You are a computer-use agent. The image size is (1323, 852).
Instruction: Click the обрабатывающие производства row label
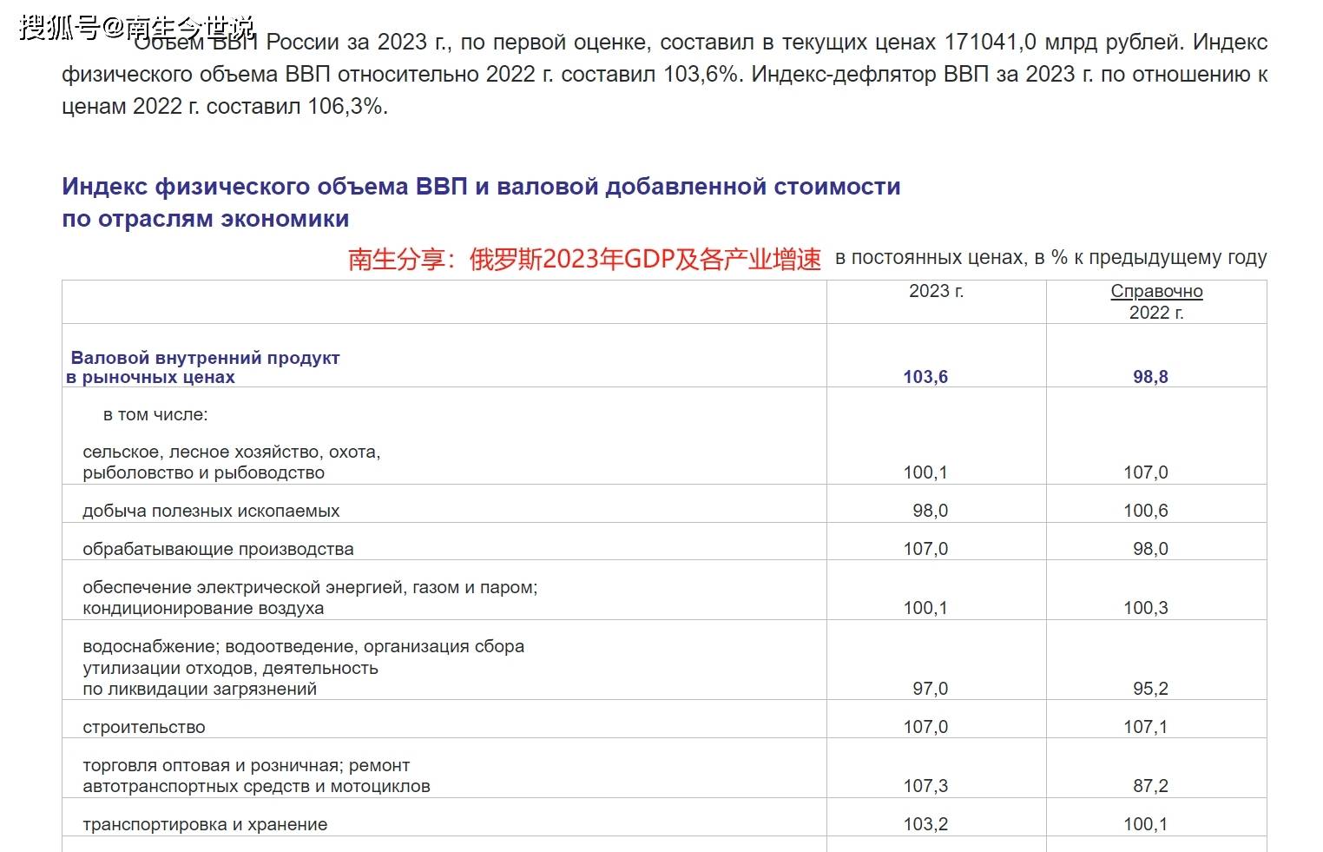[x=219, y=549]
